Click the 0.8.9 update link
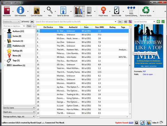 [x=131, y=122]
